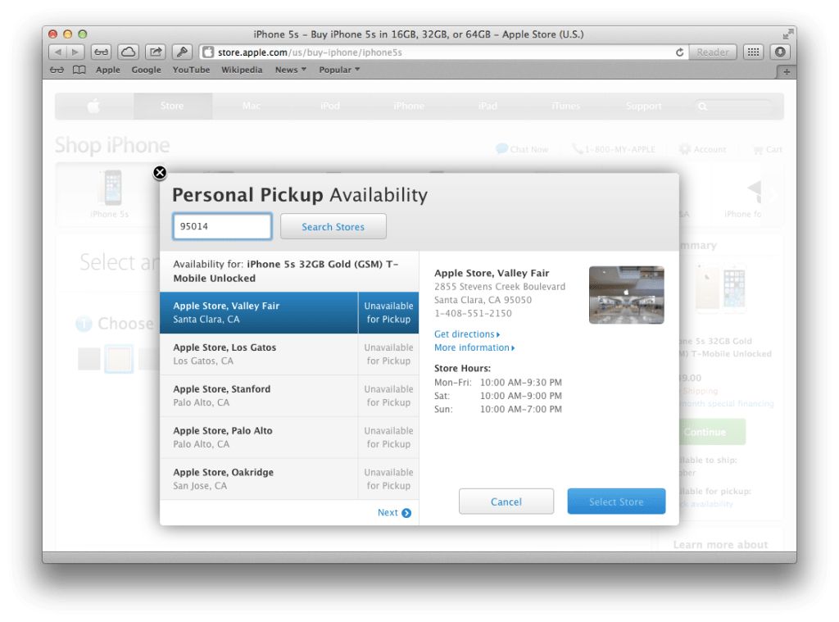Viewport: 839px width, 622px height.
Task: Expand the News bookmarks dropdown
Action: tap(291, 70)
